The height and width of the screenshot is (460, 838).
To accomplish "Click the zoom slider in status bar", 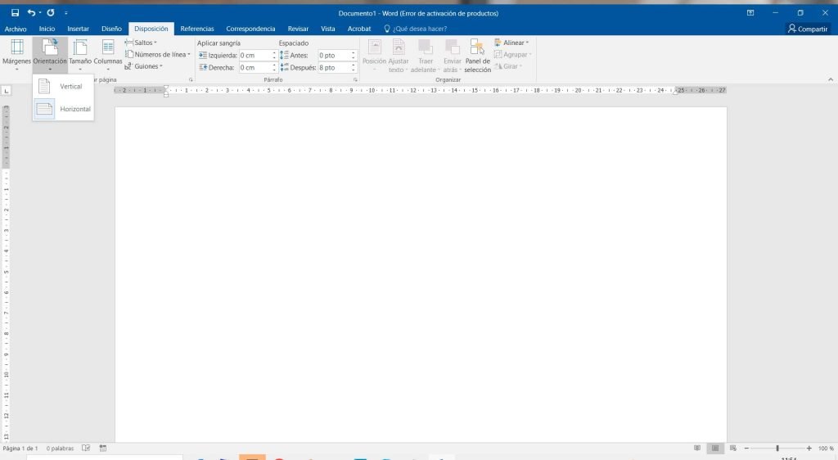I will pos(777,449).
